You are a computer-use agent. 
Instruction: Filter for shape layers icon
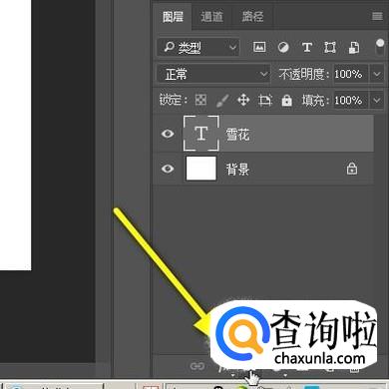click(x=330, y=48)
